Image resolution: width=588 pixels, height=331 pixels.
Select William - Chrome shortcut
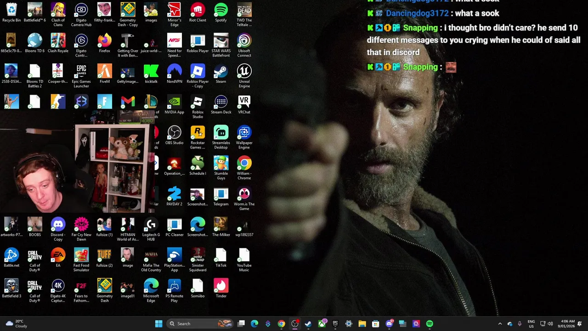[x=244, y=168]
